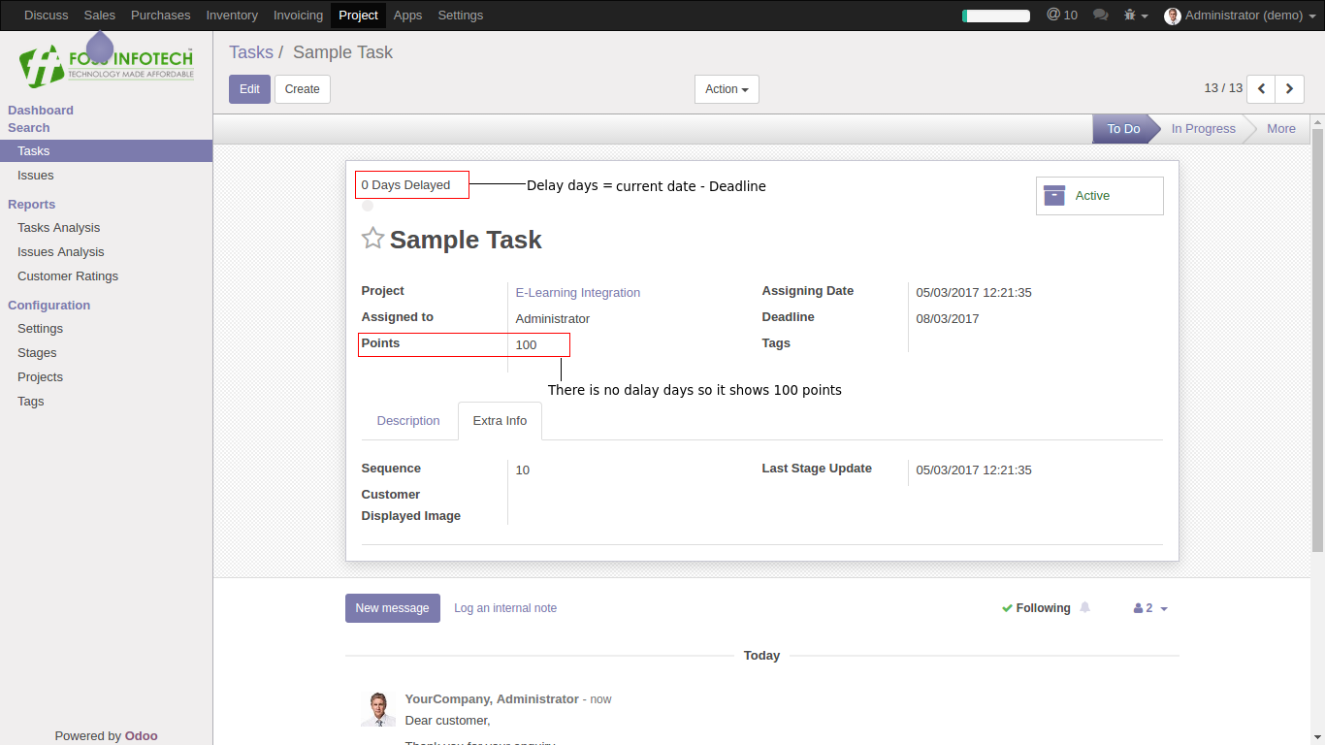The height and width of the screenshot is (745, 1325).
Task: Click the Sample Task title heading
Action: point(466,241)
